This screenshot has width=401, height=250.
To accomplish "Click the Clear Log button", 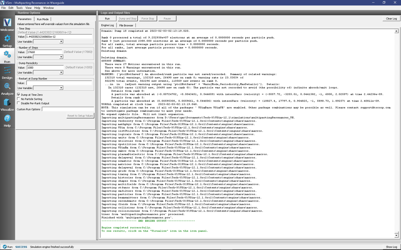I will 391,18.
